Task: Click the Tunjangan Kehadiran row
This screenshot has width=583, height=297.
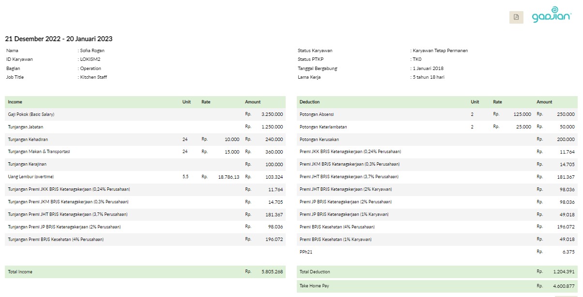Action: coord(145,140)
